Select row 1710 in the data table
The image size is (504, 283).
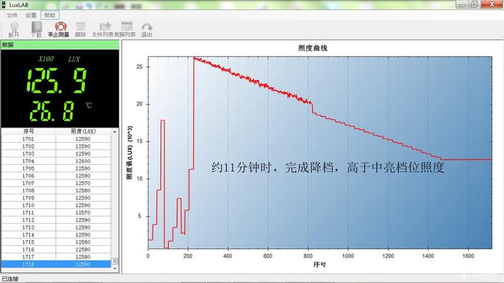(56, 206)
